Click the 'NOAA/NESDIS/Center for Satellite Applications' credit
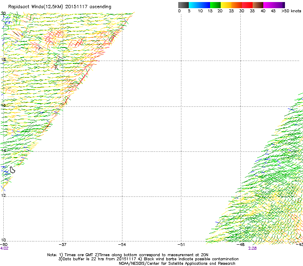The image size is (303, 266). tap(163, 264)
